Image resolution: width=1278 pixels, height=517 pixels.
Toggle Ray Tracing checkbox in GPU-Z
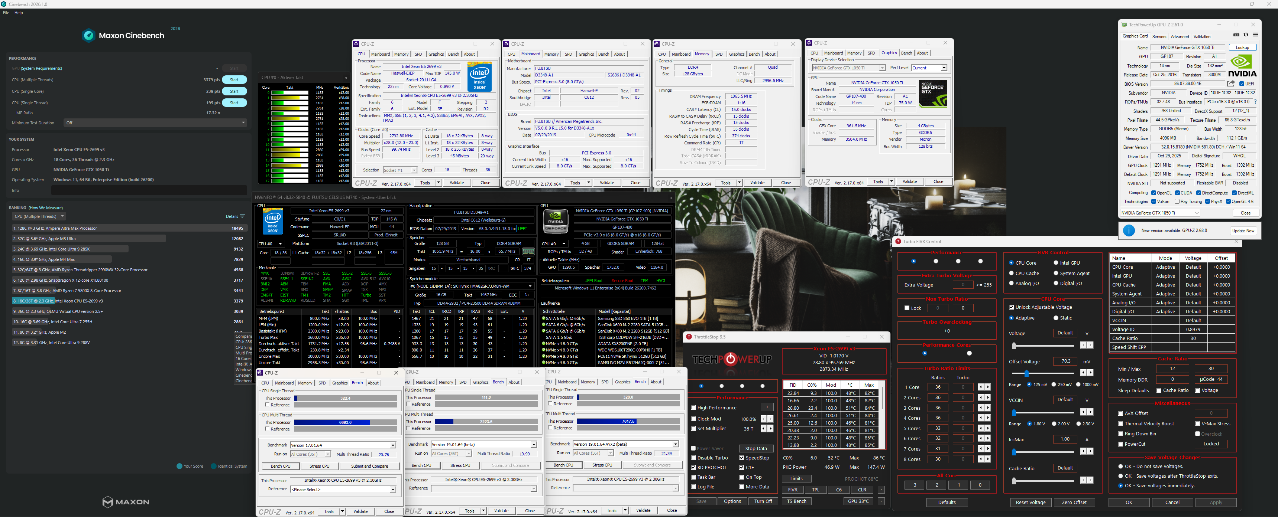[x=1177, y=201]
